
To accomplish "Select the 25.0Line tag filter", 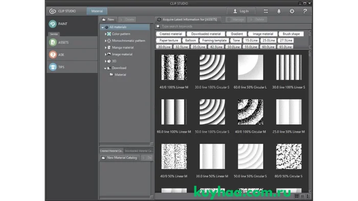I will [x=268, y=40].
